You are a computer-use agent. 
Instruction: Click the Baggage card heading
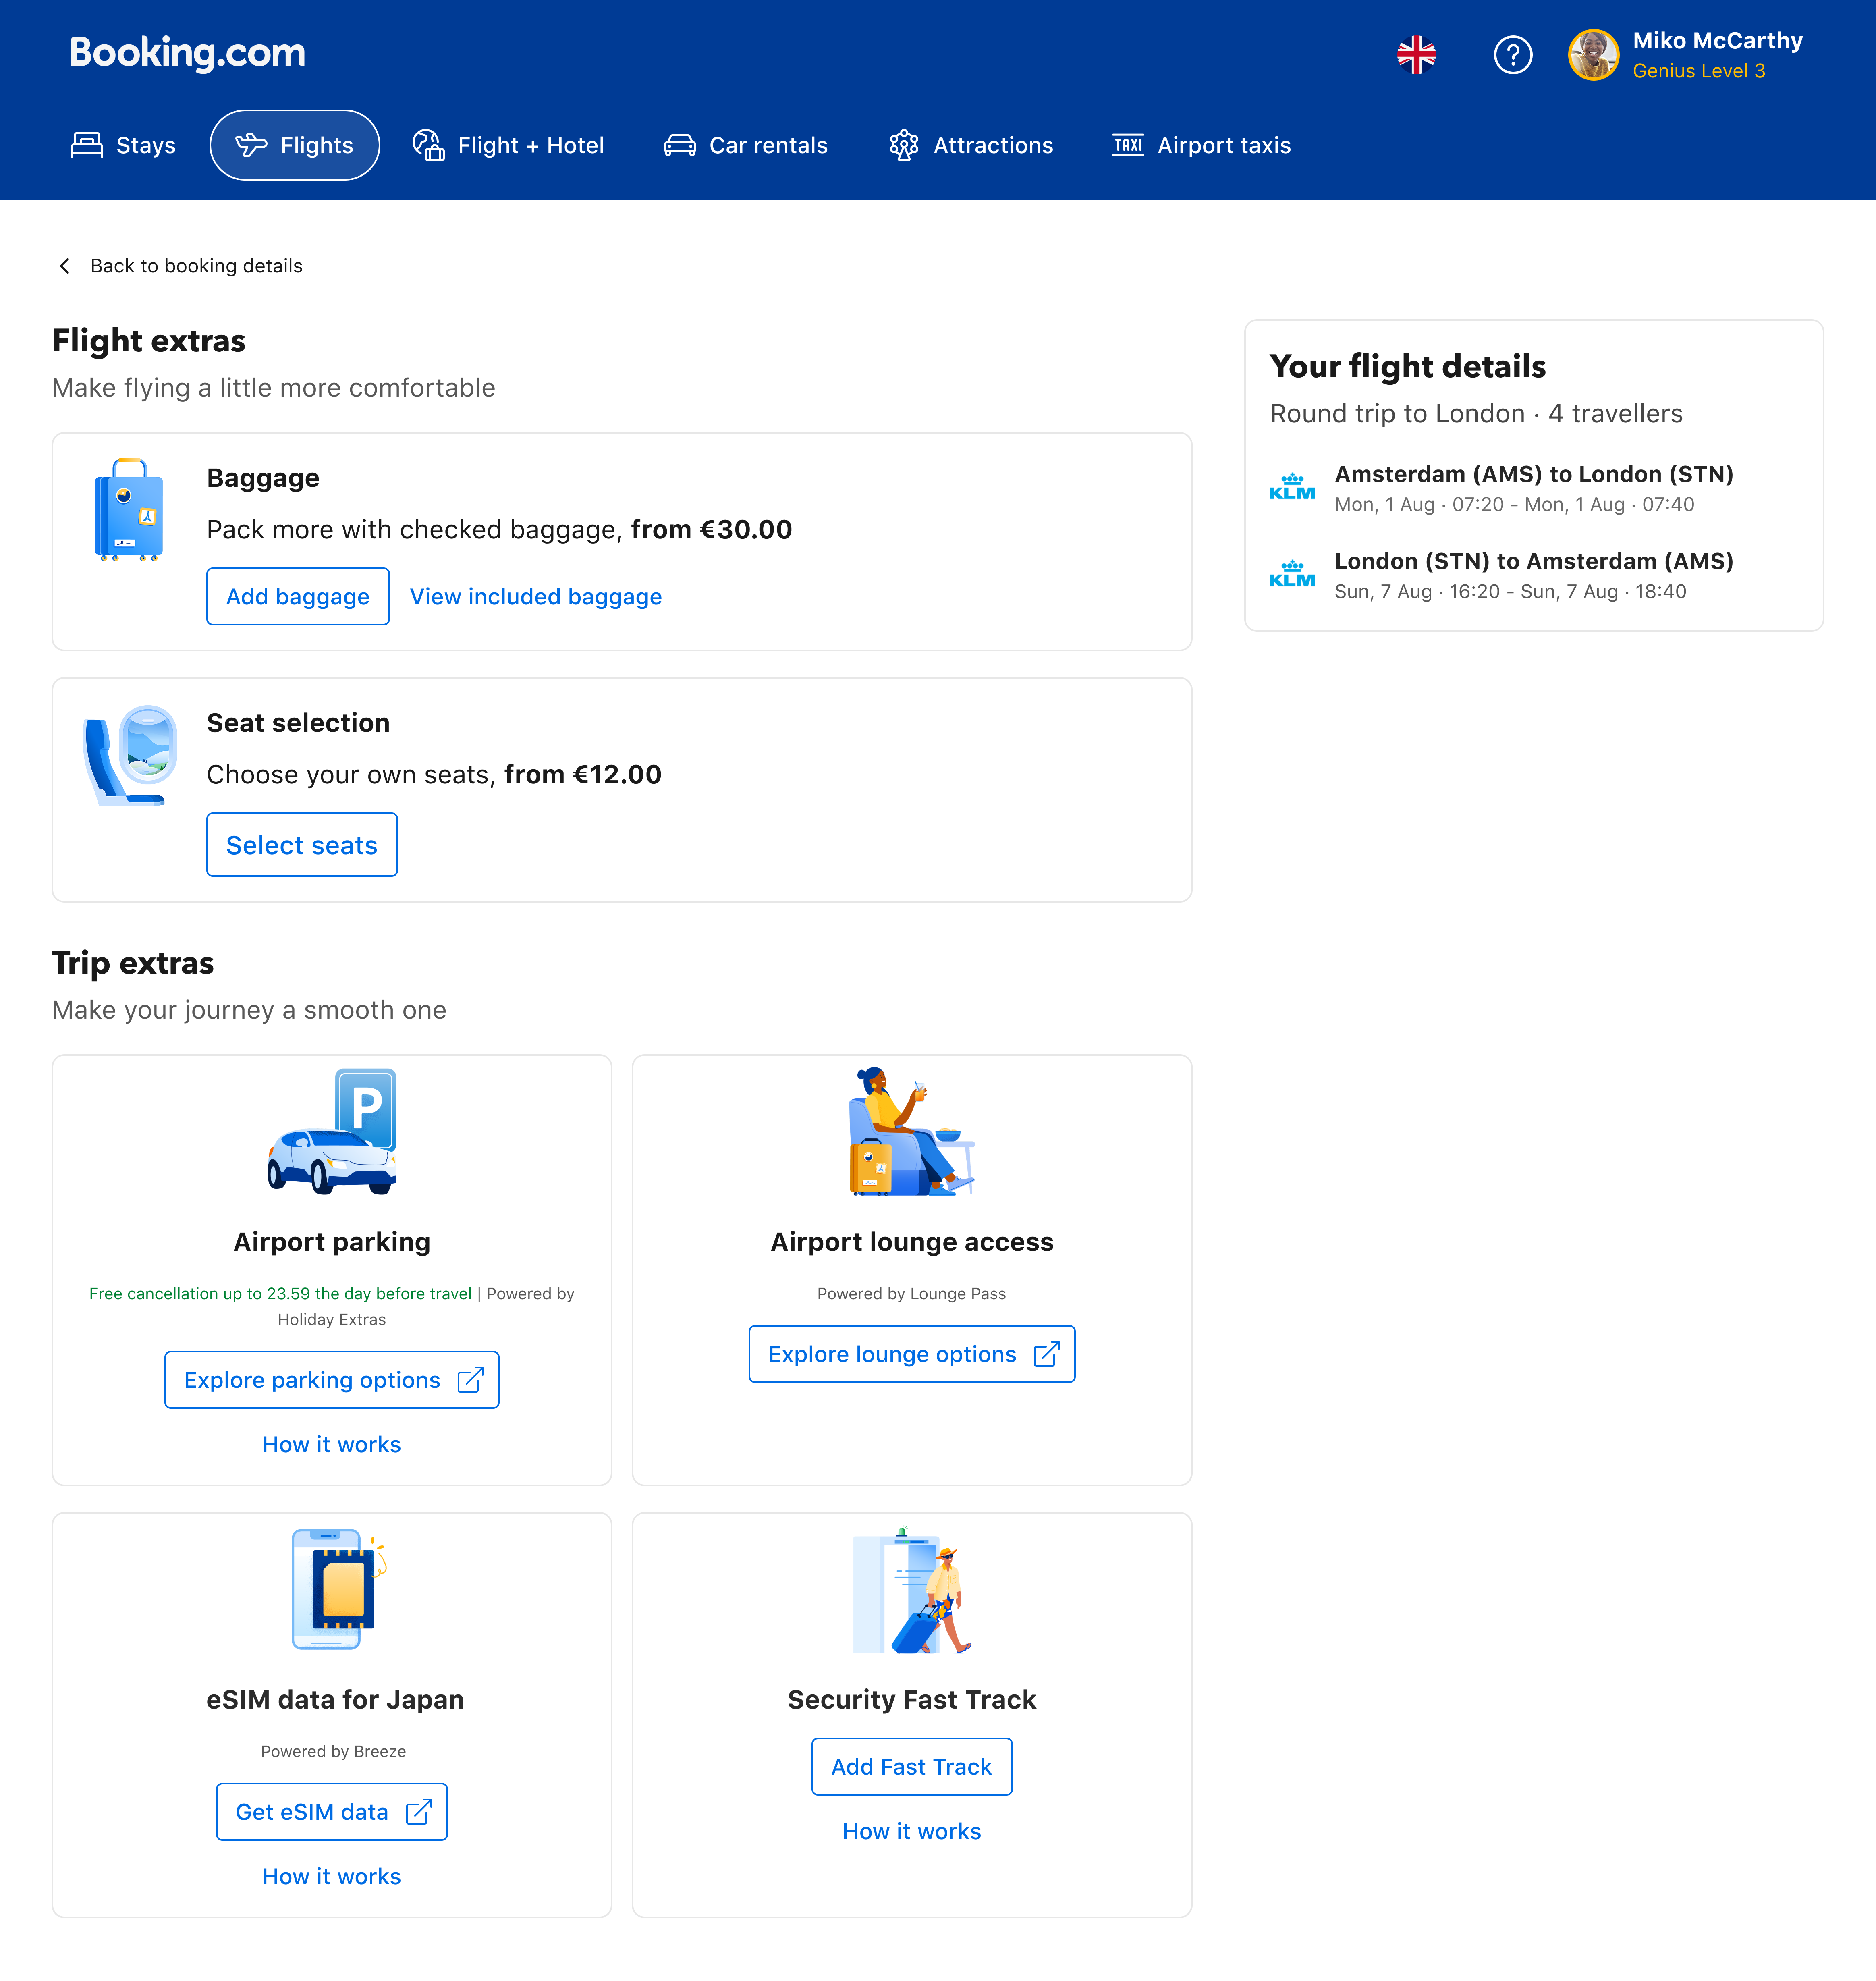click(263, 478)
